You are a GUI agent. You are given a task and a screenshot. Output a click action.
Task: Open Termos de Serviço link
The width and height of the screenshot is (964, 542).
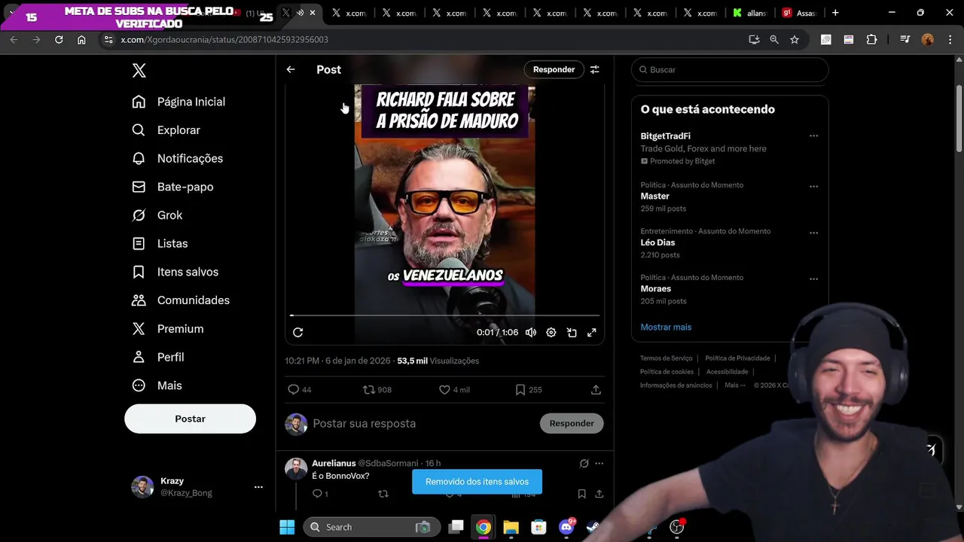coord(666,358)
